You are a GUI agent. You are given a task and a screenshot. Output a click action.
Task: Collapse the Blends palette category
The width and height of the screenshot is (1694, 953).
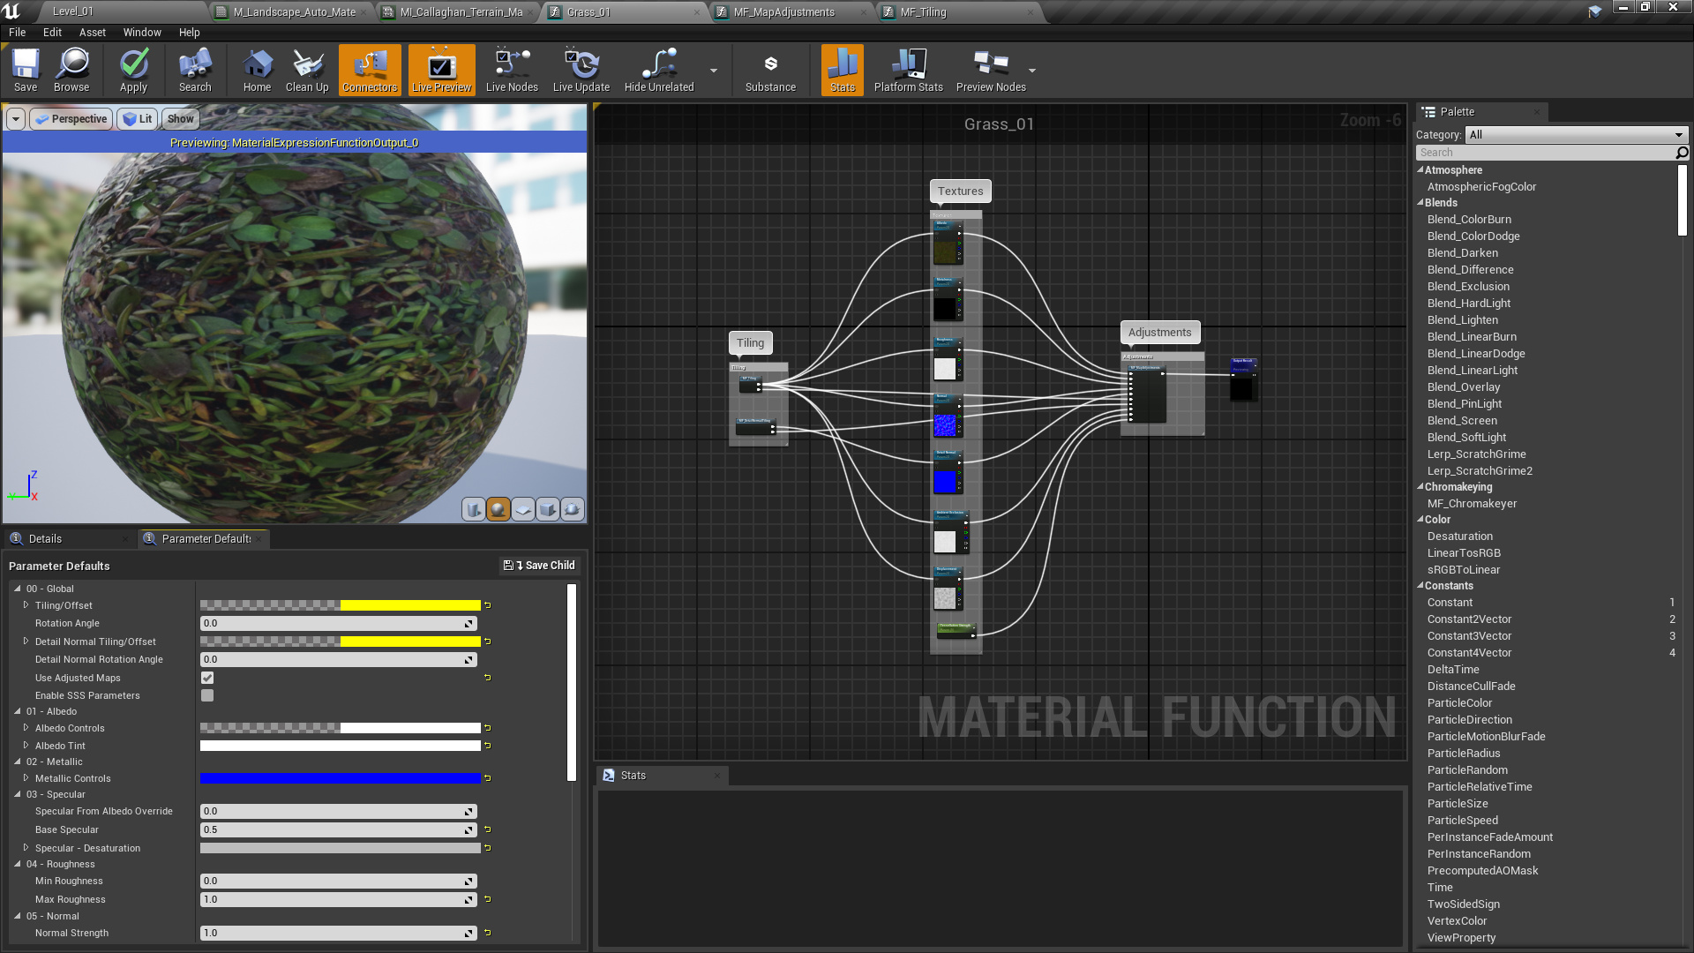point(1420,203)
